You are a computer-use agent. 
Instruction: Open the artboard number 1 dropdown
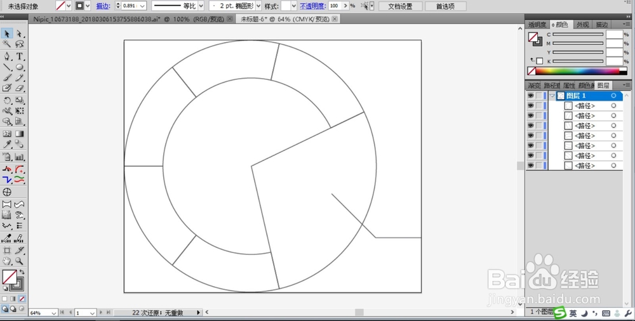click(x=92, y=313)
